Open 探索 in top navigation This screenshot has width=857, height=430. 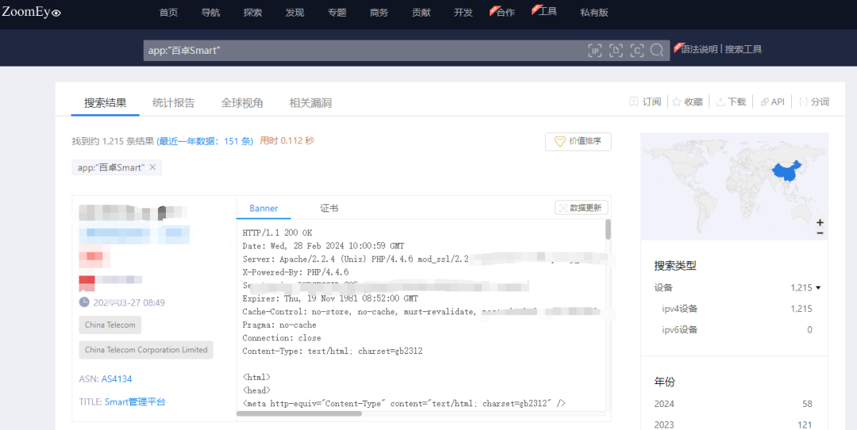click(x=252, y=13)
